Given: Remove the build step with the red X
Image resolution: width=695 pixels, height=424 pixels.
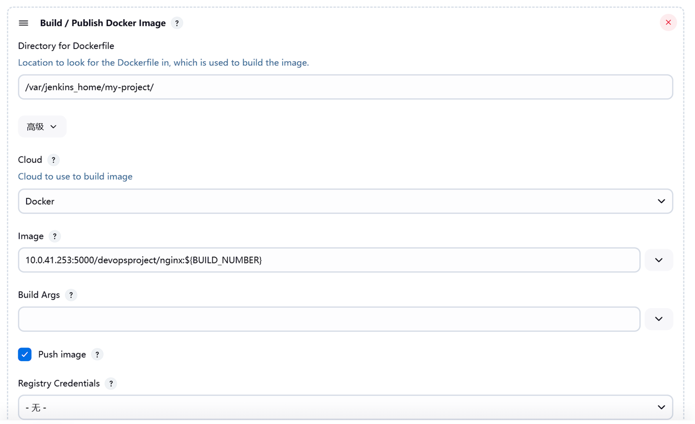Looking at the screenshot, I should tap(668, 23).
